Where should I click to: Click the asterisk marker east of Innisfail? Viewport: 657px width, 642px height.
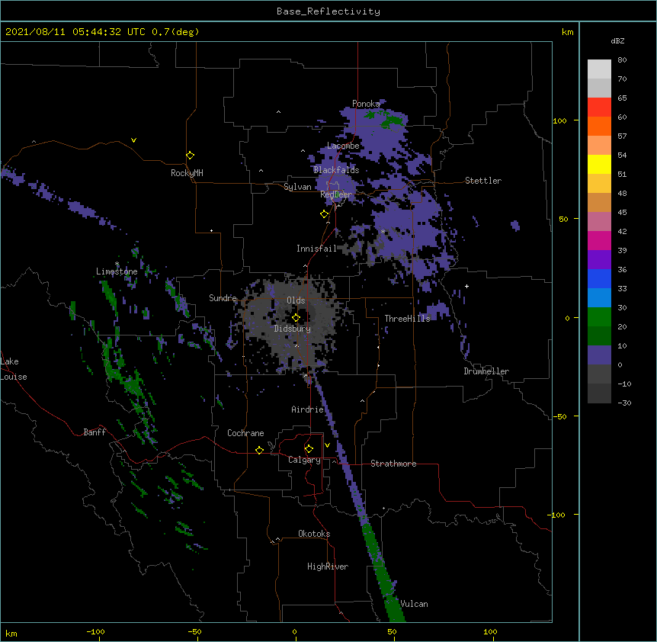point(383,231)
